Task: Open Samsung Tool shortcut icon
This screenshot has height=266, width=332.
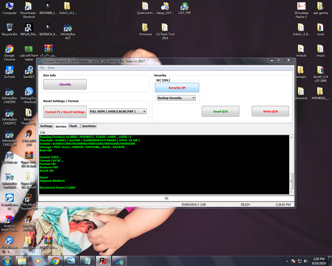Action: tap(29, 95)
